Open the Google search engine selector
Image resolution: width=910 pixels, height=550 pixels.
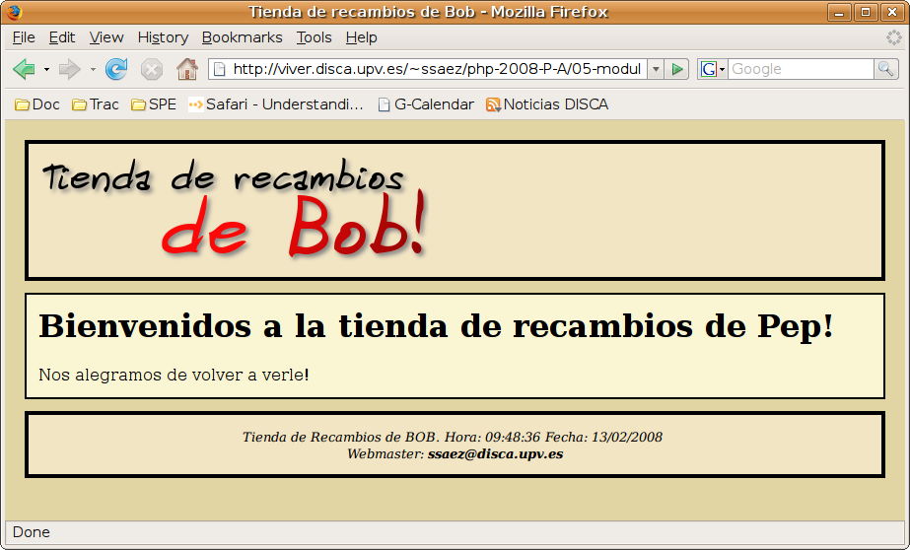click(713, 69)
